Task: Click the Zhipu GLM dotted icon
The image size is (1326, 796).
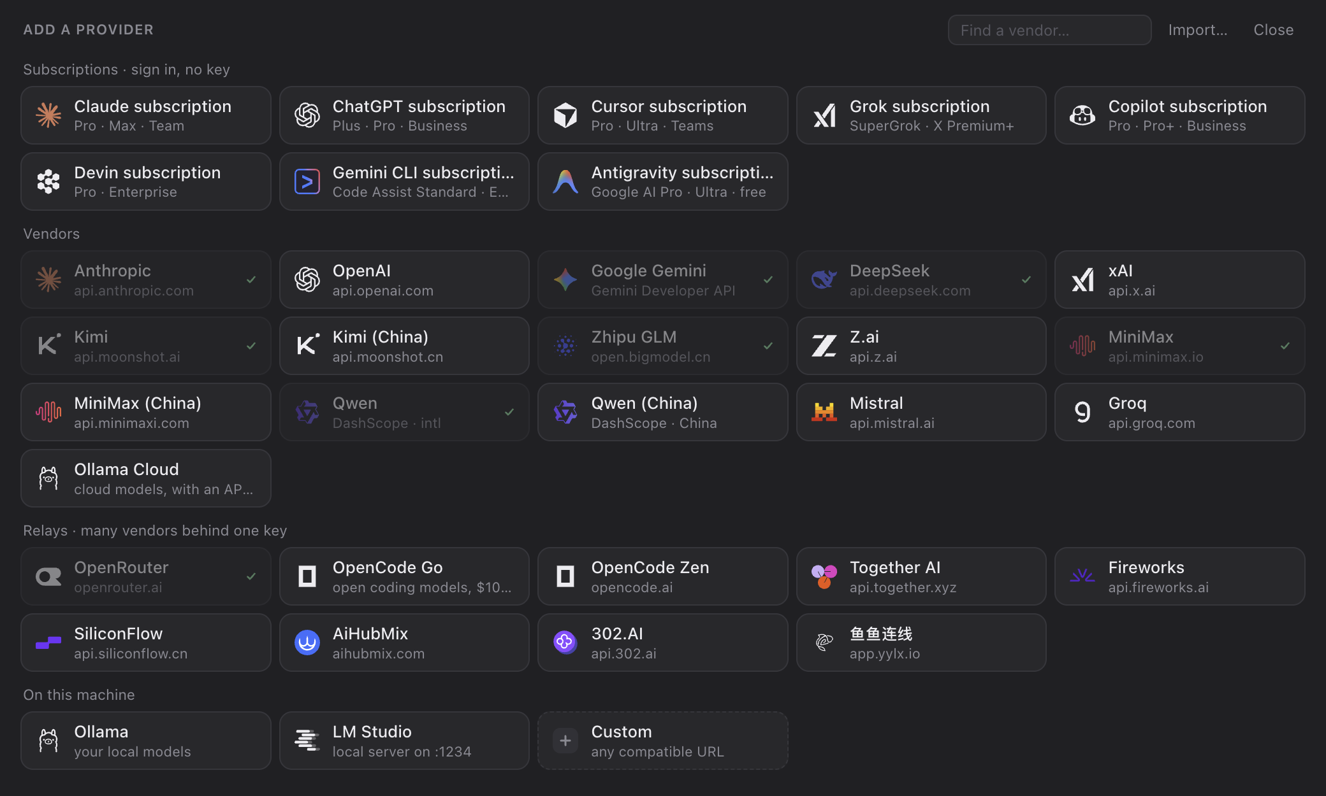Action: click(565, 346)
